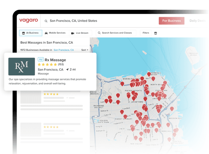Viewport: 209px width, 154px height.
Task: Click the 1972 Businesses Available text
Action: pyautogui.click(x=36, y=50)
